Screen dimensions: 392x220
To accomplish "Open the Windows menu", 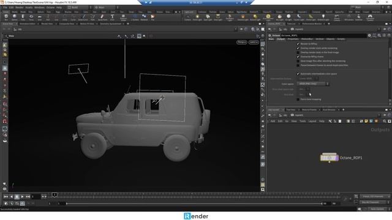I will (x=39, y=7).
